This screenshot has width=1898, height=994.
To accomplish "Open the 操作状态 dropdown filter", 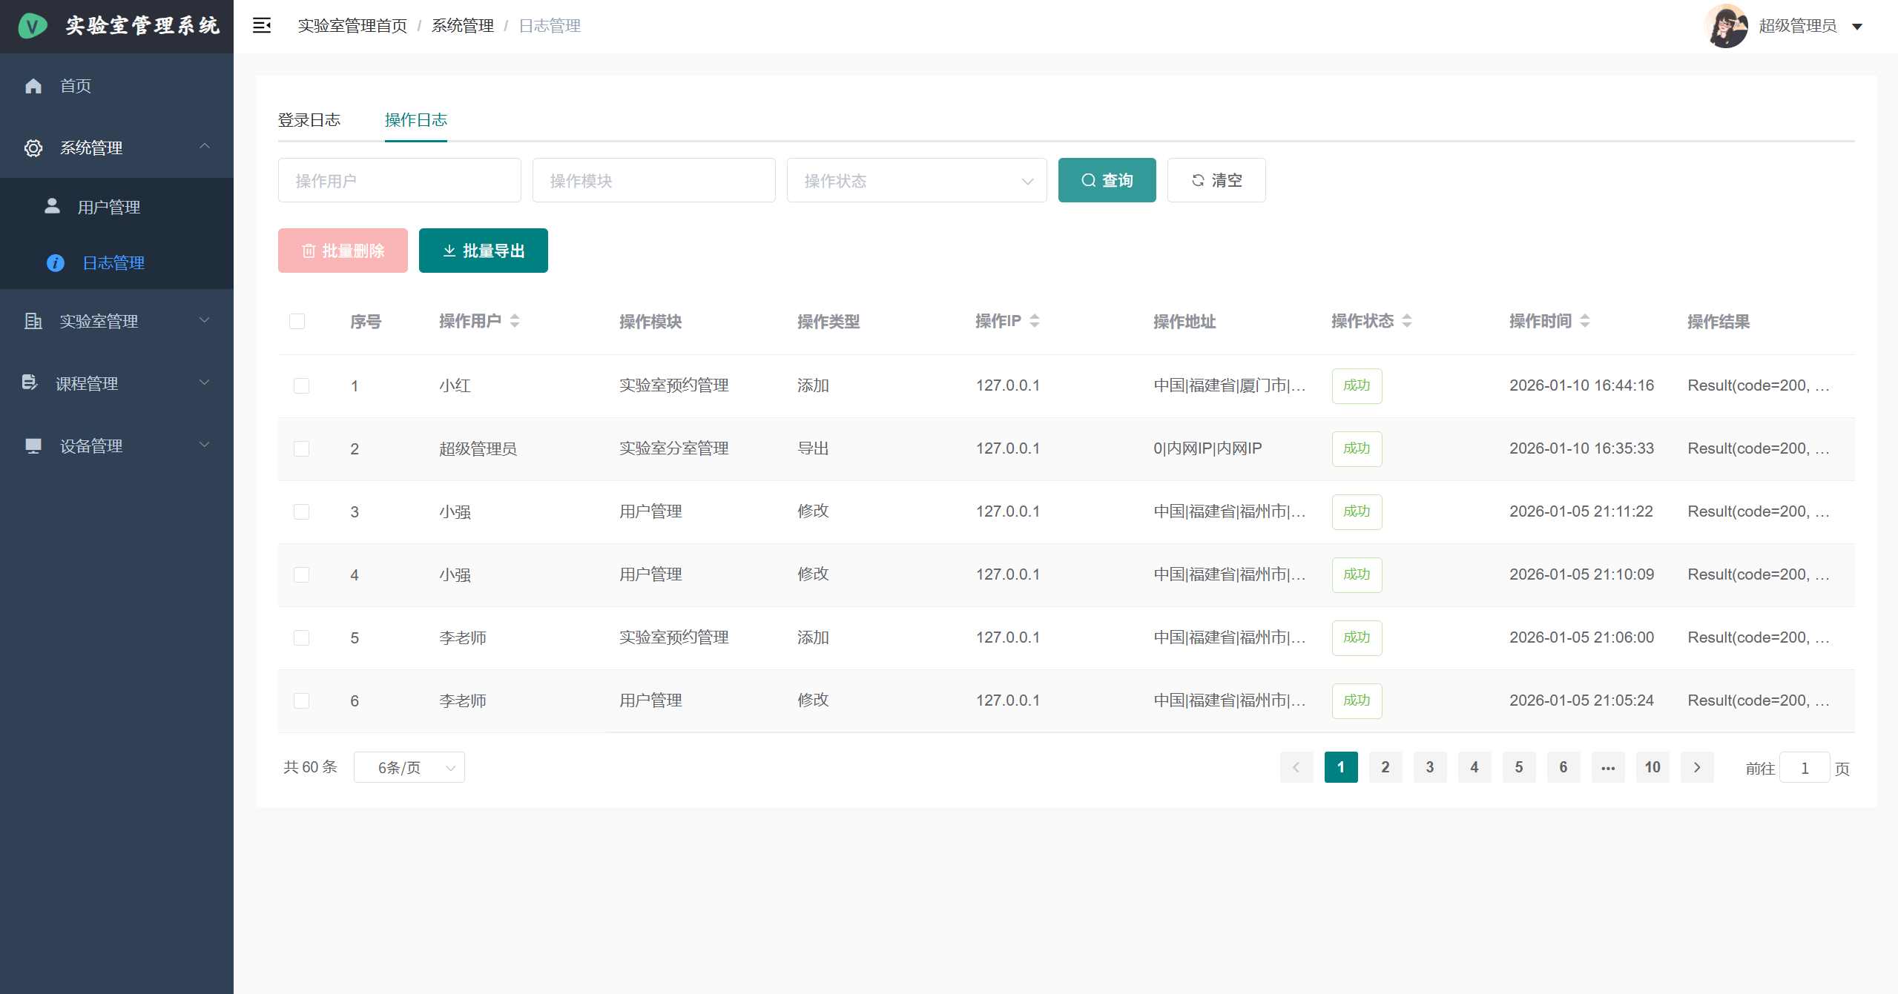I will click(916, 180).
